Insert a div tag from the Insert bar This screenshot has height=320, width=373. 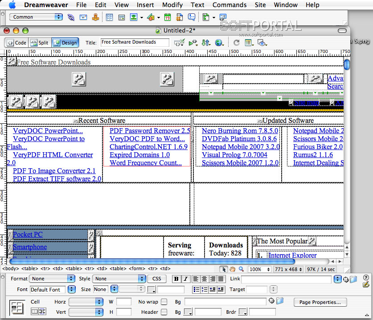click(x=122, y=17)
